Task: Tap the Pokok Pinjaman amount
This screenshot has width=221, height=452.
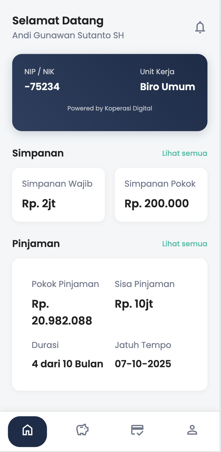Action: pyautogui.click(x=62, y=312)
